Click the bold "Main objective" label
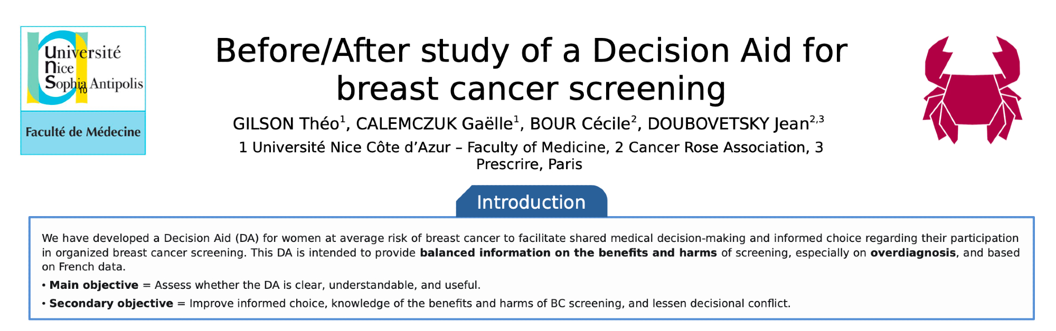Image resolution: width=1056 pixels, height=331 pixels. (x=94, y=285)
